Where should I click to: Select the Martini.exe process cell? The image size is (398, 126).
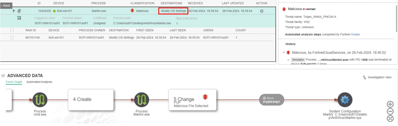(x=99, y=11)
